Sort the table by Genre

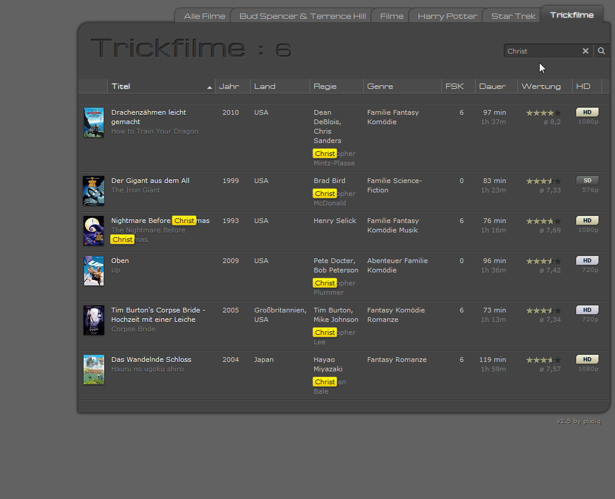coord(403,87)
